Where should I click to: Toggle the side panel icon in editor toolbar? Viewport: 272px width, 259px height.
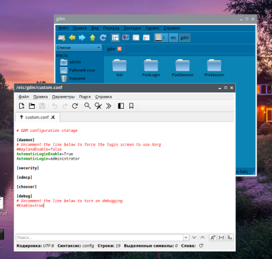tap(121, 106)
